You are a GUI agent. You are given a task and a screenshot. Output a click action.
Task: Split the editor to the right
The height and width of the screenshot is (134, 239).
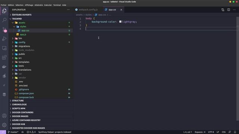coord(229,10)
